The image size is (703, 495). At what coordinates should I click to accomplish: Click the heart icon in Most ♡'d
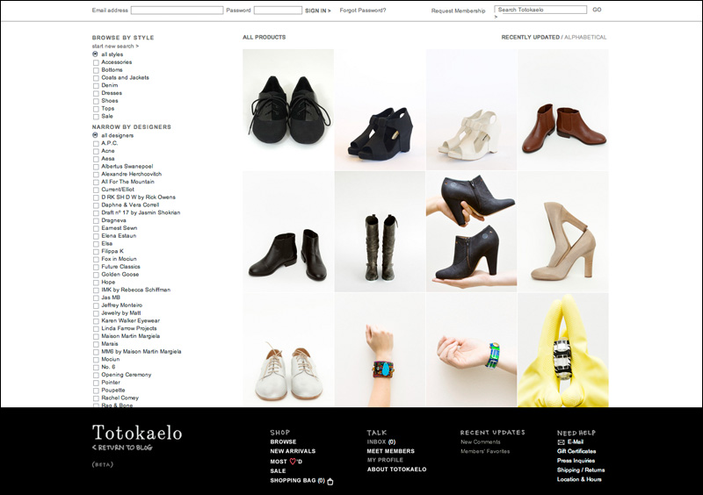click(x=294, y=462)
